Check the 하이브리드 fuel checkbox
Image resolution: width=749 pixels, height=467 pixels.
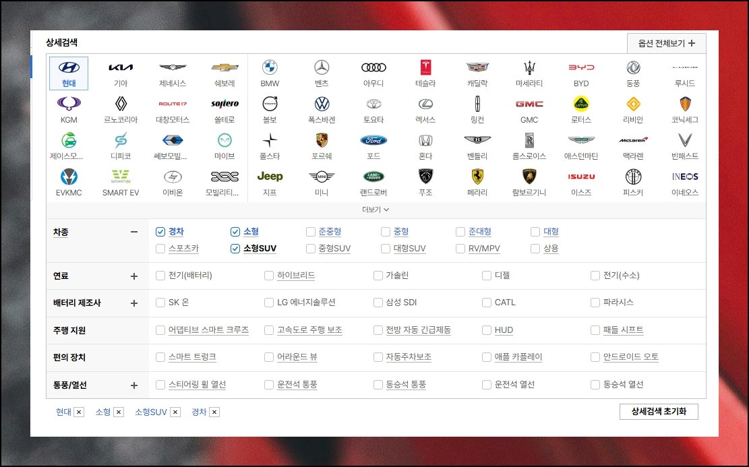pyautogui.click(x=269, y=276)
